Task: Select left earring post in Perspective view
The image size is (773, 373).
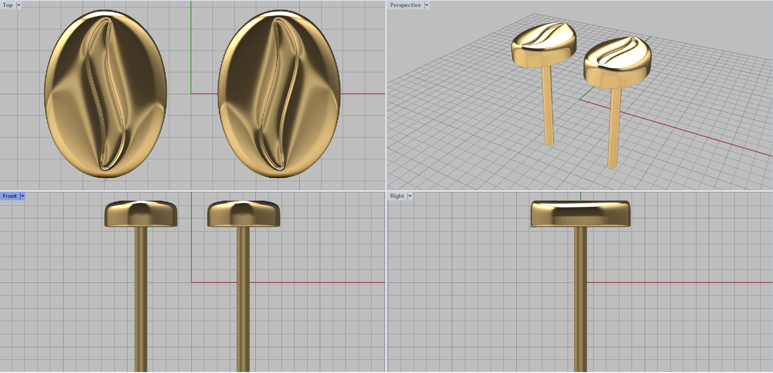Action: [547, 106]
